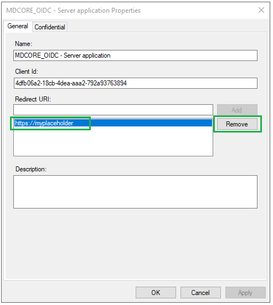Click the empty Redirect URI entry box
The image size is (273, 305).
(113, 110)
